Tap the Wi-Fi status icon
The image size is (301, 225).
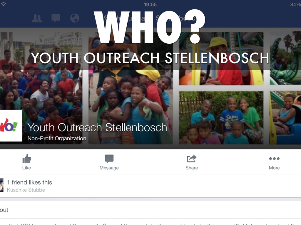click(x=3, y=4)
